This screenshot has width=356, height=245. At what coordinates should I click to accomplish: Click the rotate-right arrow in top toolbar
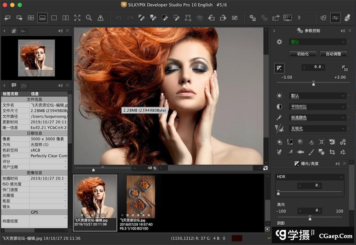tap(223, 18)
